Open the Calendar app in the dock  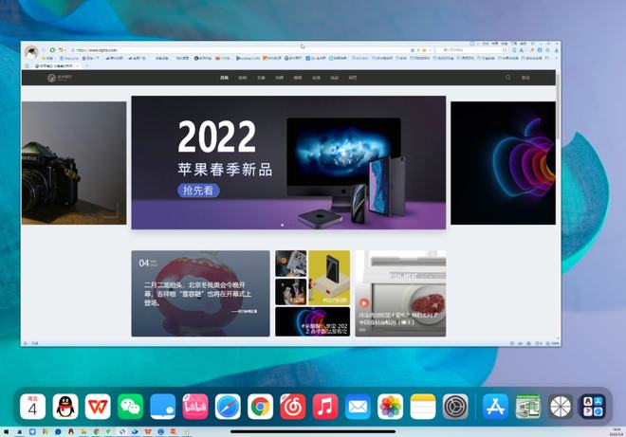coord(33,407)
